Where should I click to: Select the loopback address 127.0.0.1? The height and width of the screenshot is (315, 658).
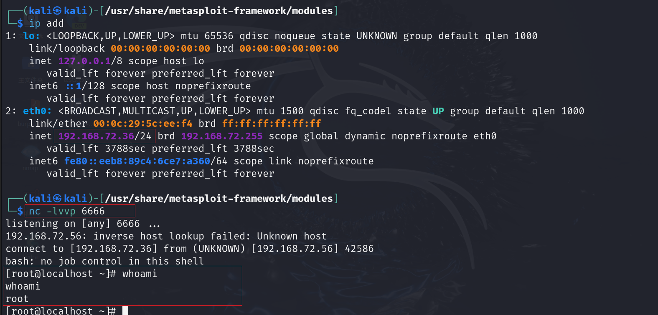[84, 61]
